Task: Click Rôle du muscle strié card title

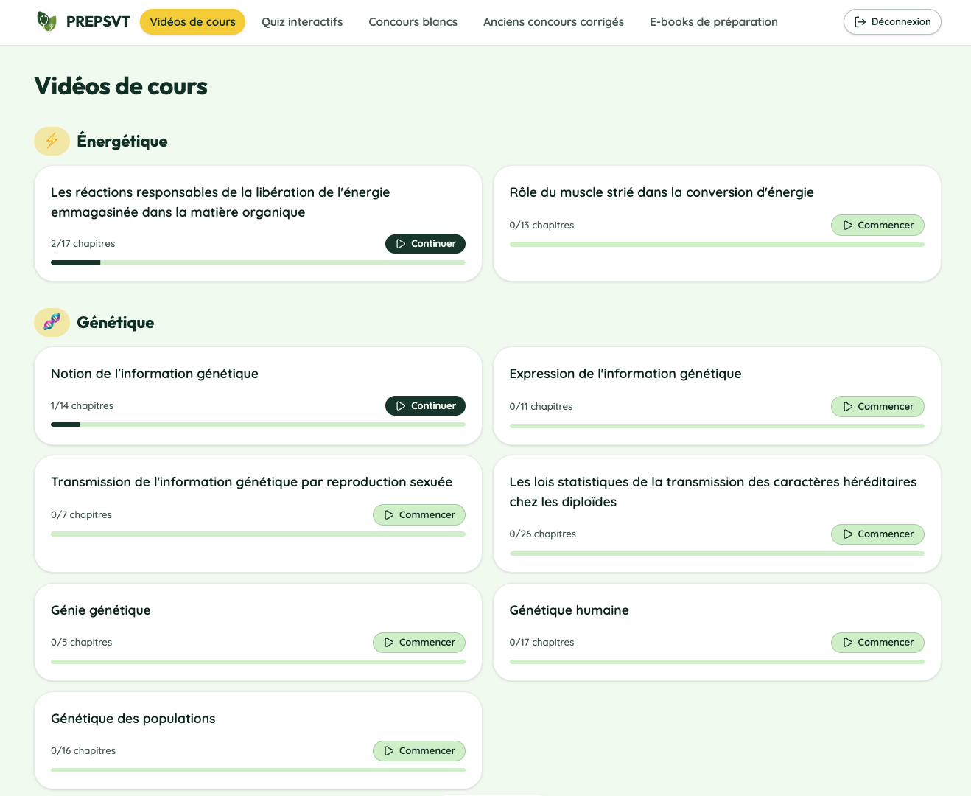Action: pos(662,192)
